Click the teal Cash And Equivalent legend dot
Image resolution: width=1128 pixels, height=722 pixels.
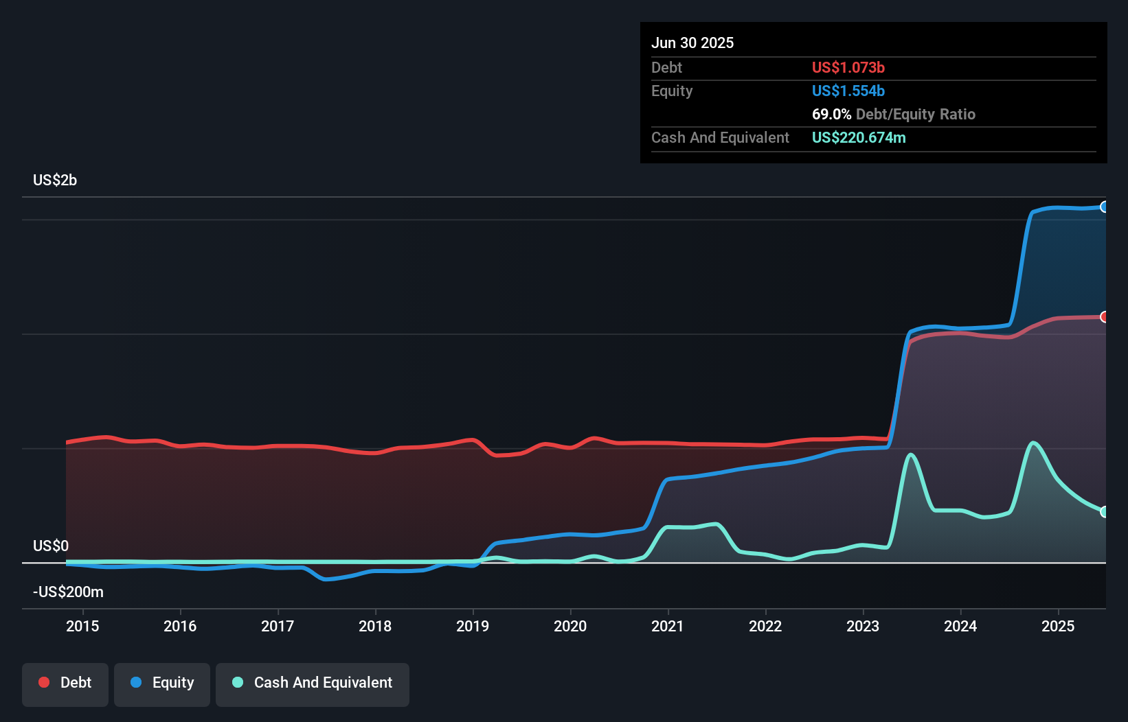tap(237, 682)
